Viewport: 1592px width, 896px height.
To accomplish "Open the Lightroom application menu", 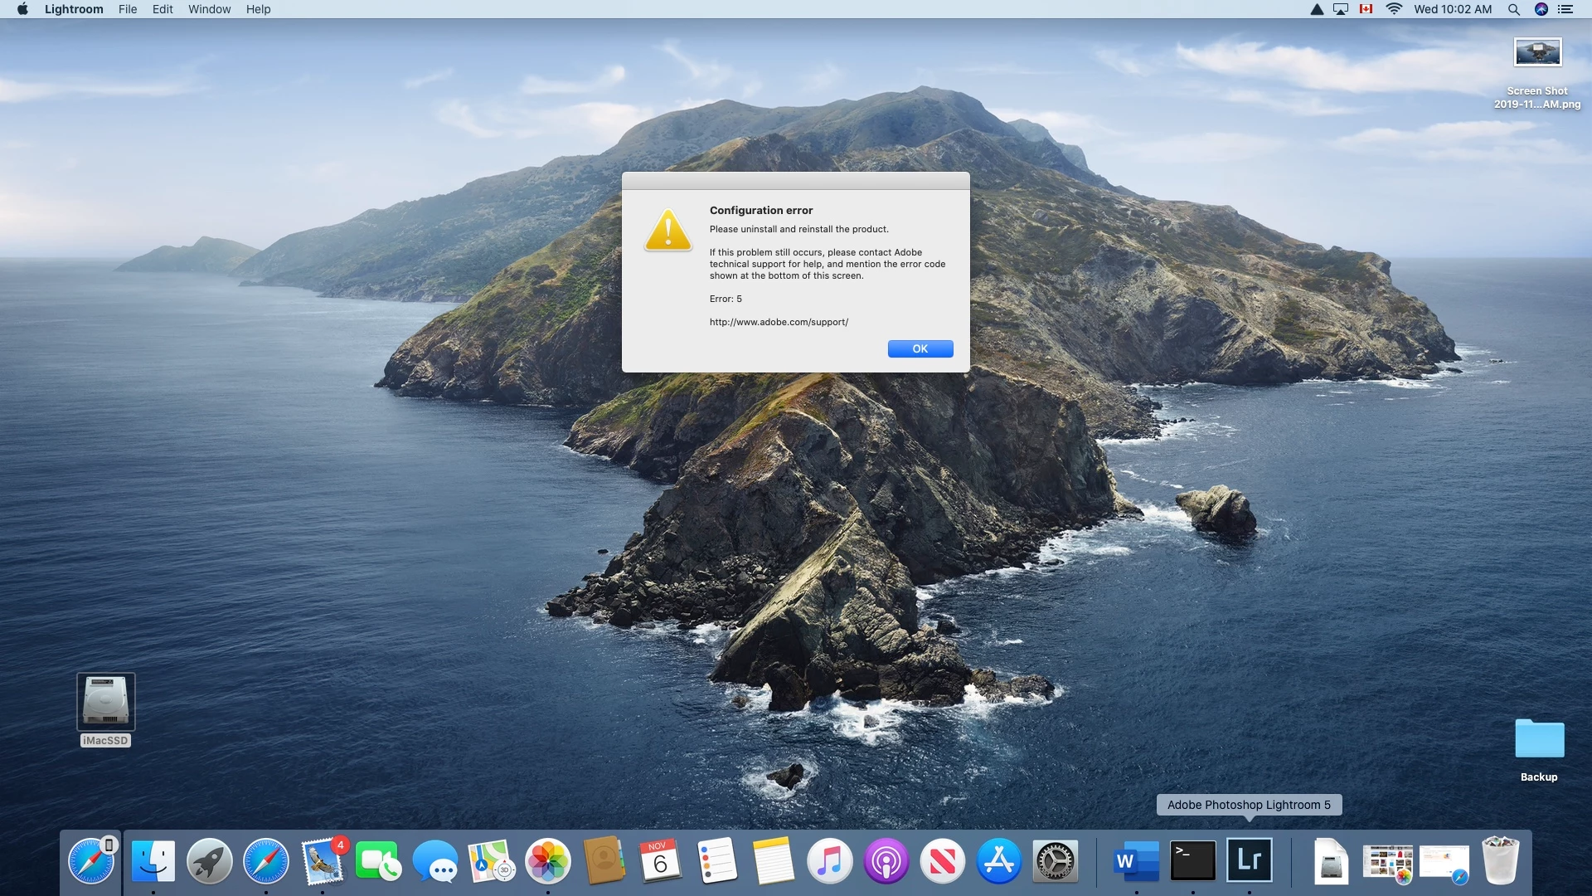I will click(x=74, y=9).
